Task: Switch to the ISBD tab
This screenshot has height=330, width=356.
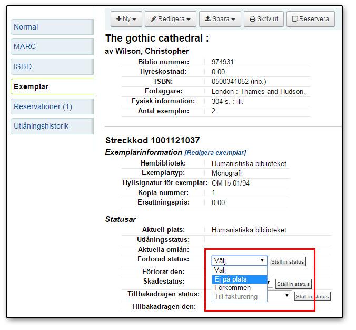Action: pyautogui.click(x=53, y=67)
